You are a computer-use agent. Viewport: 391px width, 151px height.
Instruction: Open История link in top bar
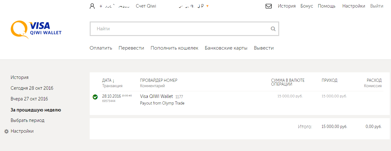(287, 6)
